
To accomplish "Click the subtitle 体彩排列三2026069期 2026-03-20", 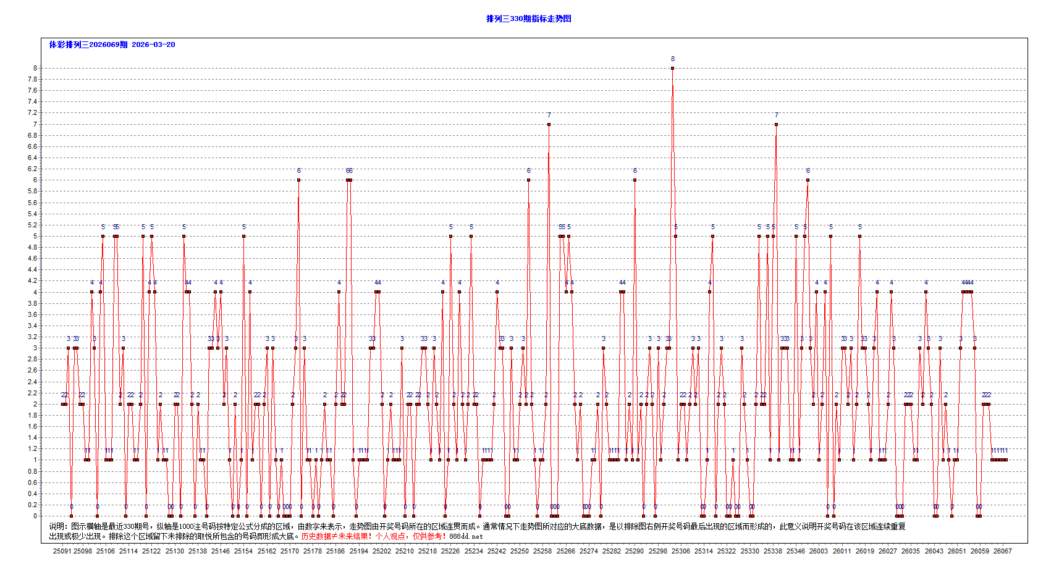I will (x=112, y=44).
